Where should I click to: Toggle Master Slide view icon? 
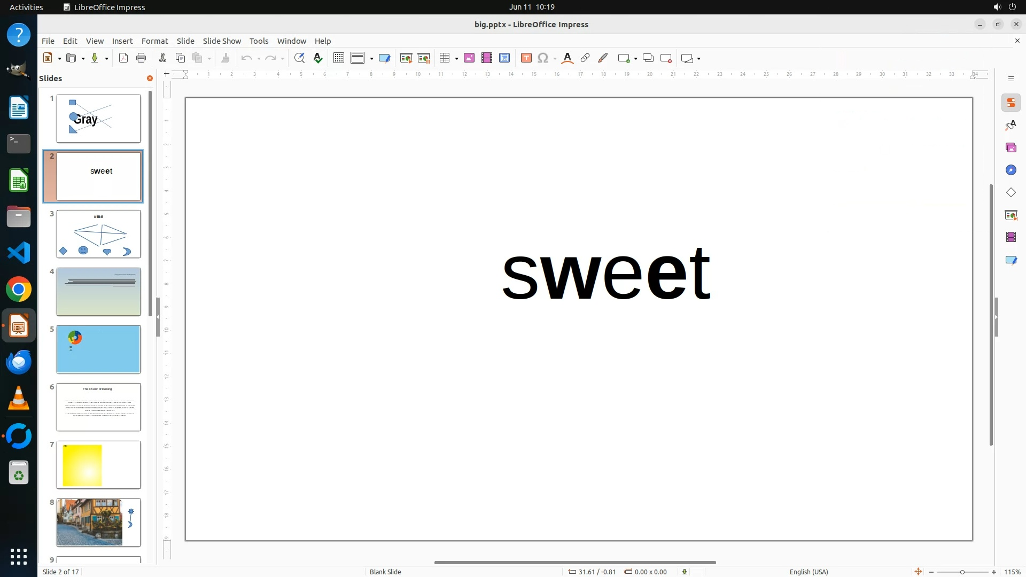coord(384,58)
